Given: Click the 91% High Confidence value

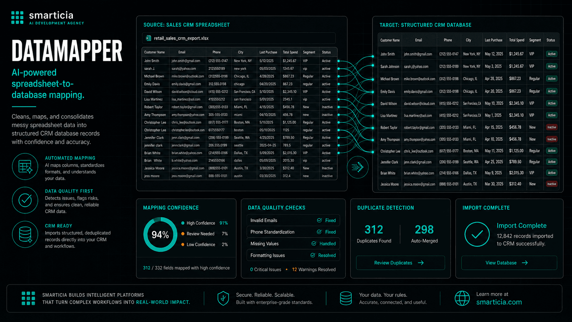Looking at the screenshot, I should (x=224, y=223).
